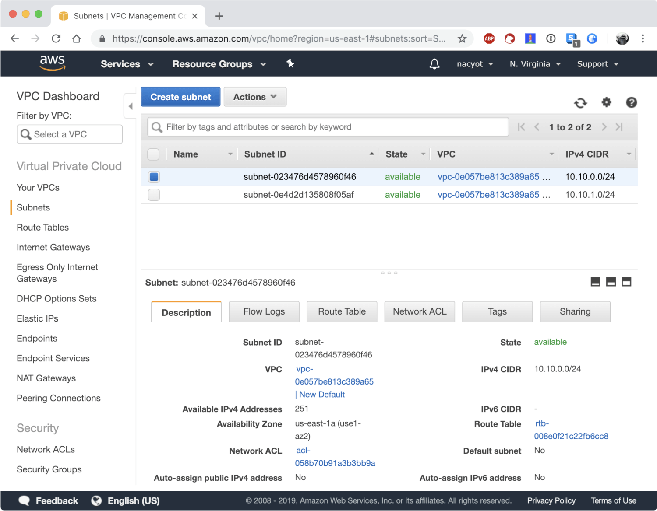Click the pin shortcut icon in navbar
The image size is (657, 511).
pos(290,64)
